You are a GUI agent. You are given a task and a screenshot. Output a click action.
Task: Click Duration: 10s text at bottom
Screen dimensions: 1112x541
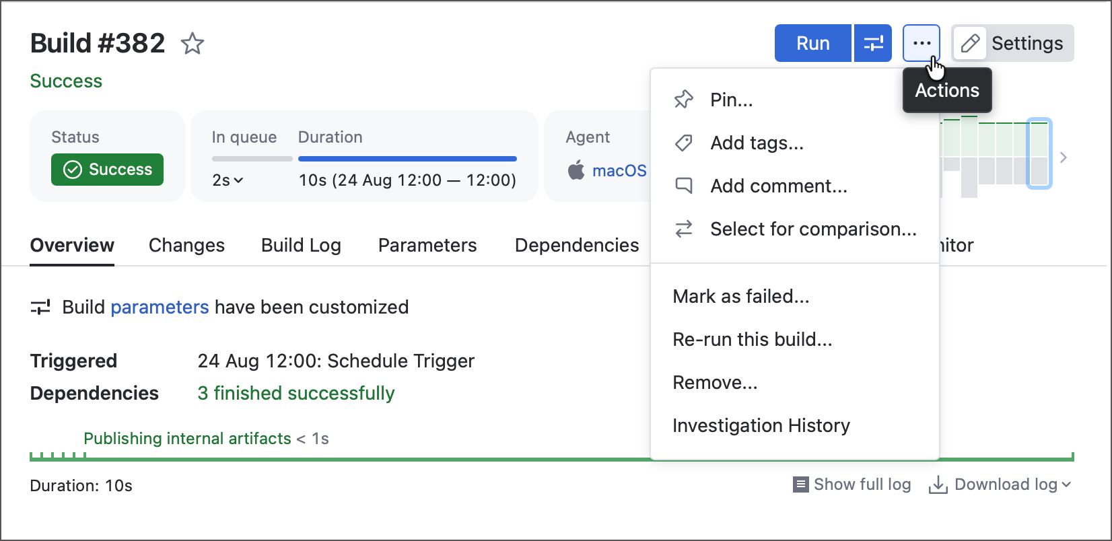(81, 486)
